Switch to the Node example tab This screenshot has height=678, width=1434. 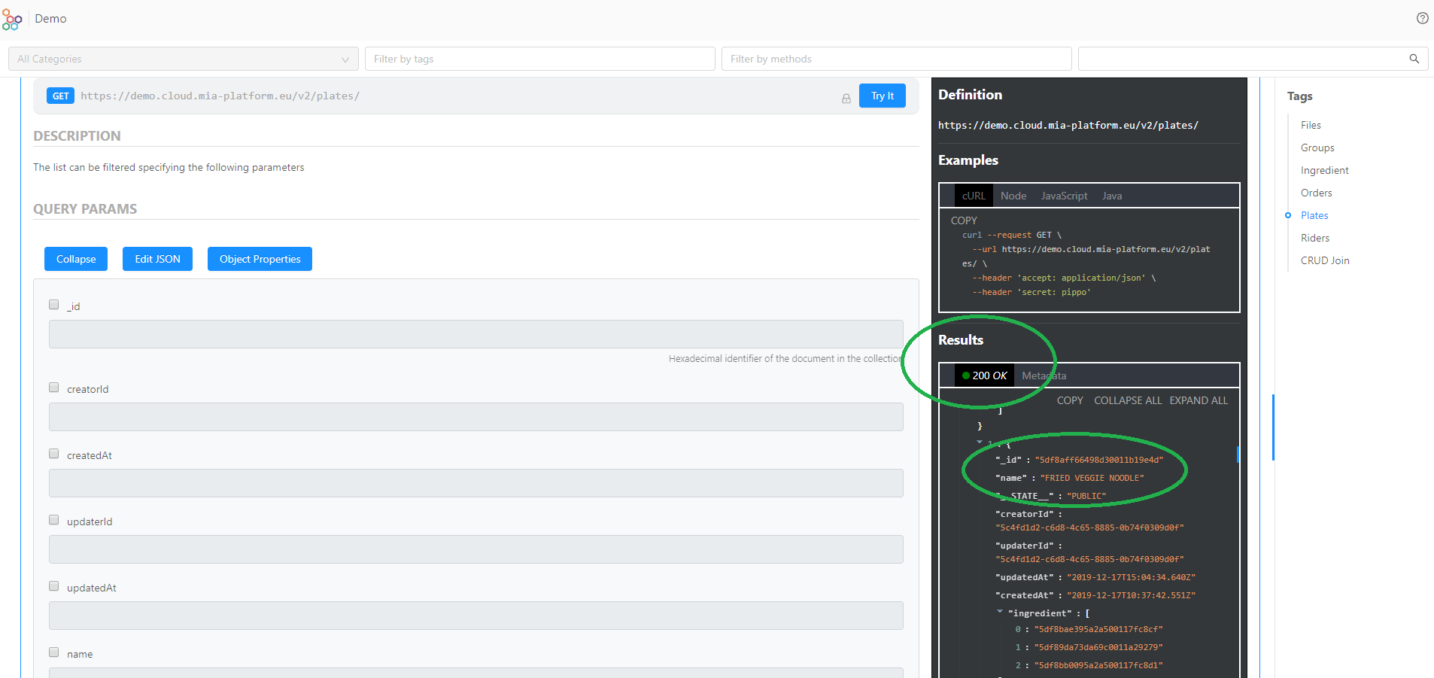pos(1013,196)
